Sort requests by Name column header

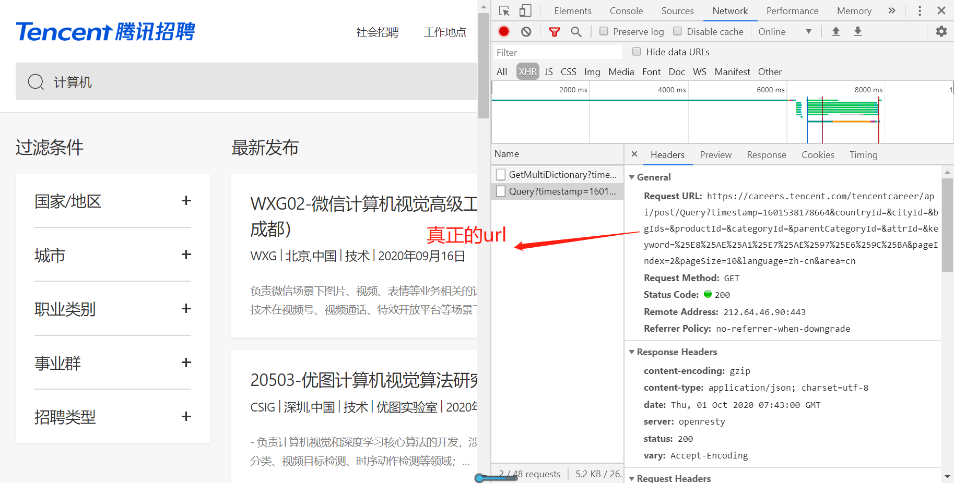coord(558,154)
